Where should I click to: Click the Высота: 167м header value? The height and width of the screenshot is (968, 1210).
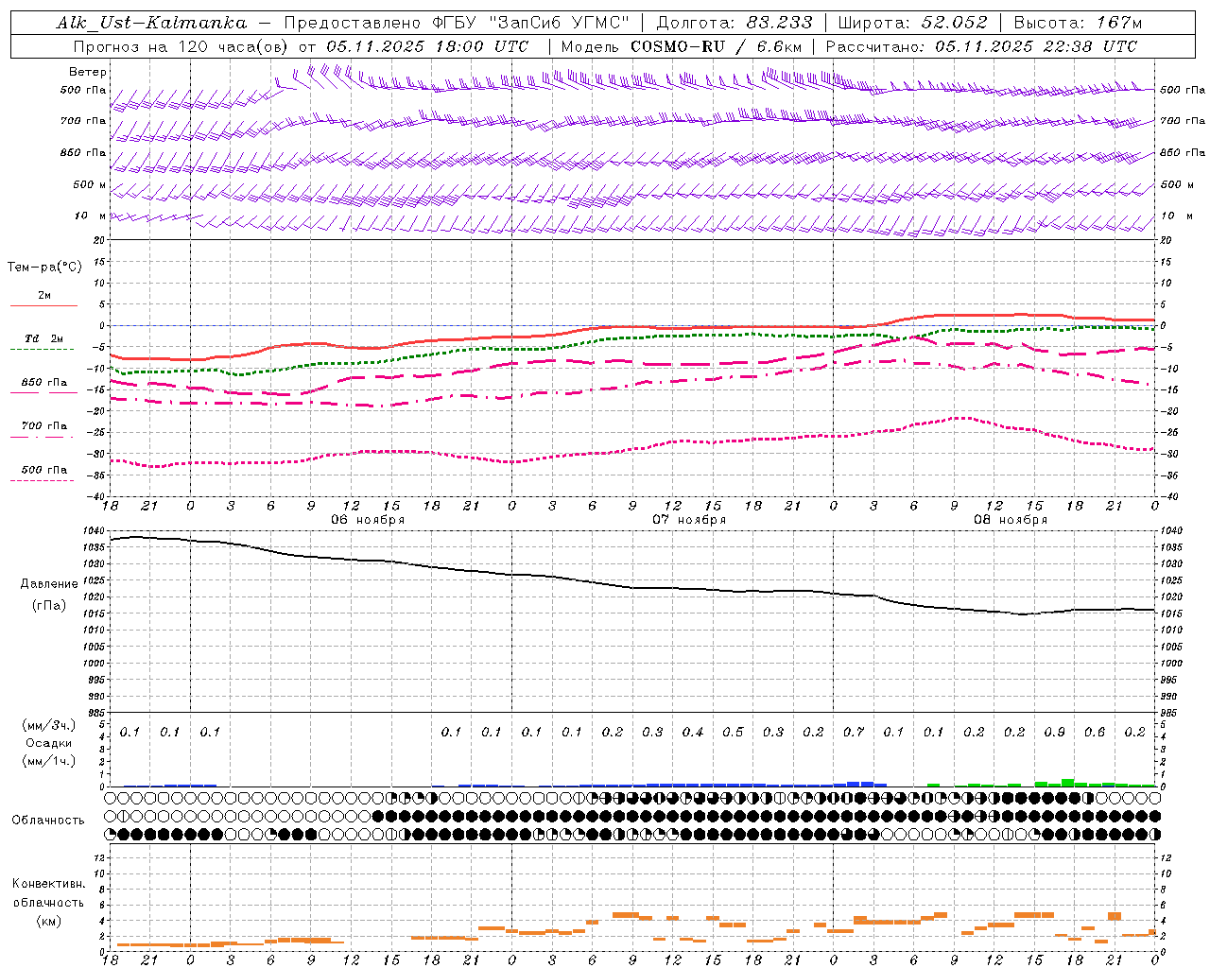click(1078, 23)
